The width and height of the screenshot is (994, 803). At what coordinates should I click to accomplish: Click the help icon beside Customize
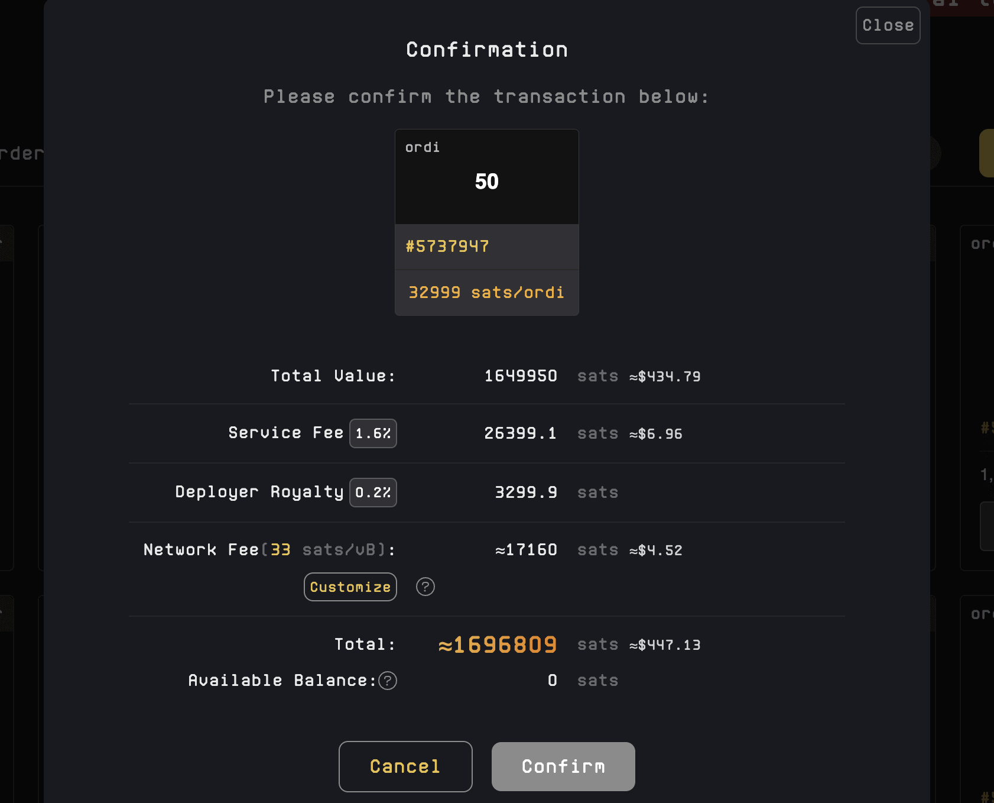tap(425, 587)
